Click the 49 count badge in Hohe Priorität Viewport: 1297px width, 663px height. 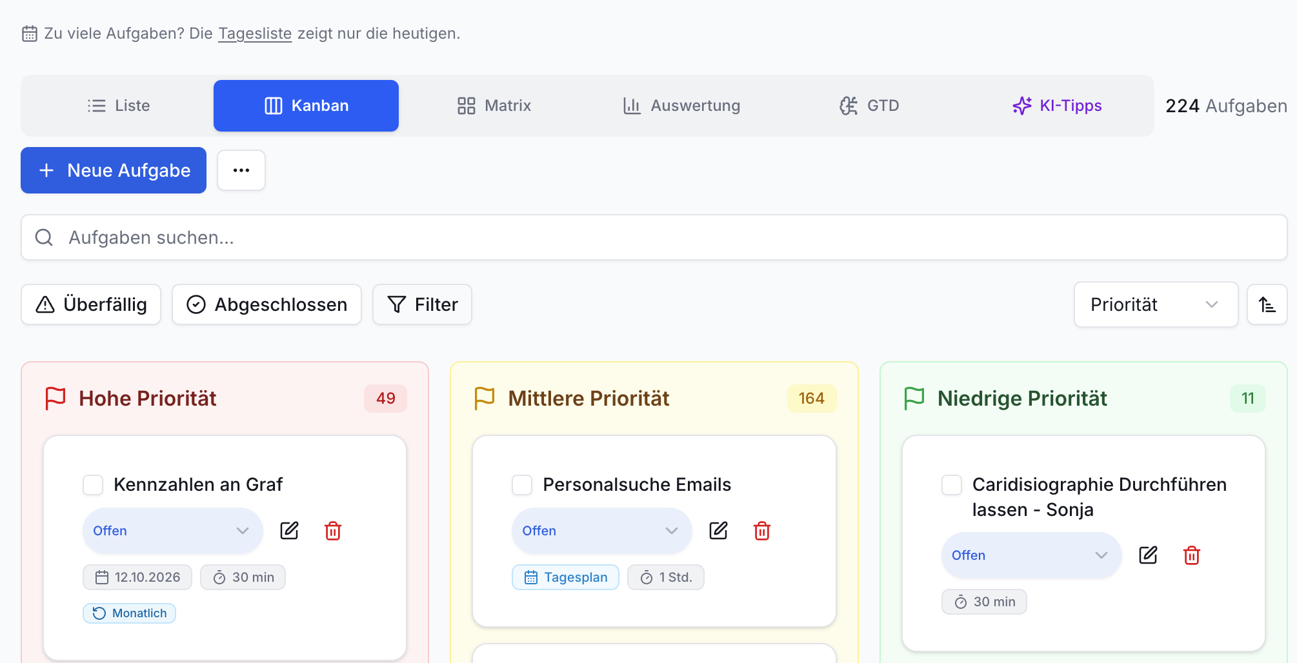tap(385, 399)
